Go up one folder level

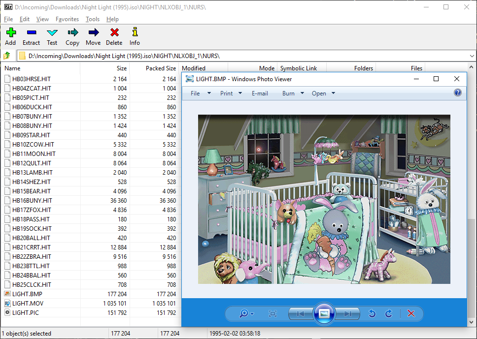pos(7,56)
